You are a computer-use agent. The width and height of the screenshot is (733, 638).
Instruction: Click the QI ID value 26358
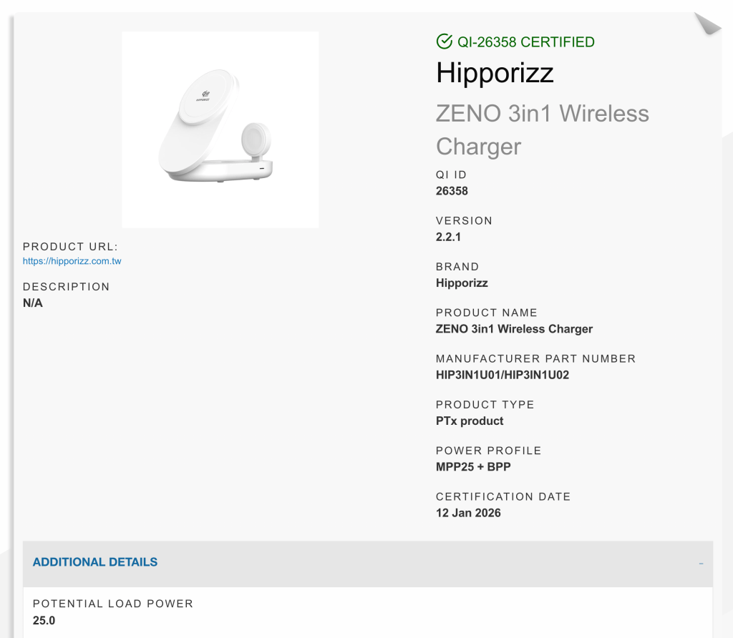click(452, 191)
